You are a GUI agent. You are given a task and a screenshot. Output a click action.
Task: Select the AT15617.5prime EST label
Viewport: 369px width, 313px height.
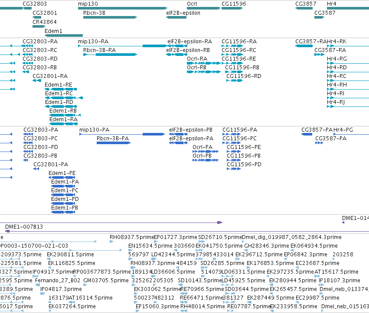(x=336, y=272)
